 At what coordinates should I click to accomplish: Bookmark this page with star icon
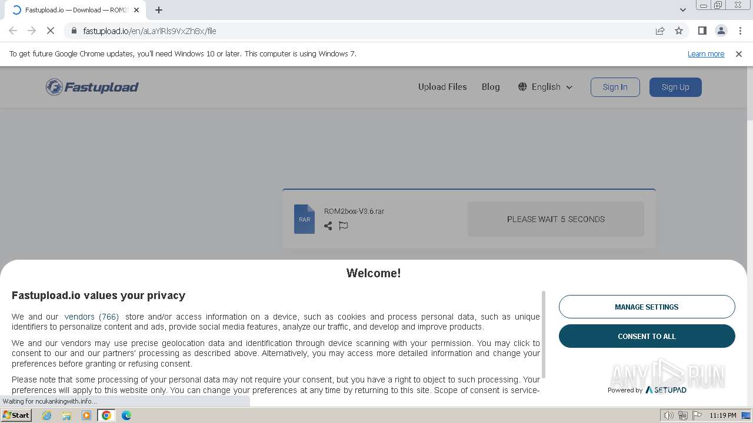(679, 31)
